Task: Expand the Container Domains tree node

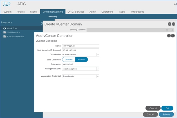Action: coord(2,37)
